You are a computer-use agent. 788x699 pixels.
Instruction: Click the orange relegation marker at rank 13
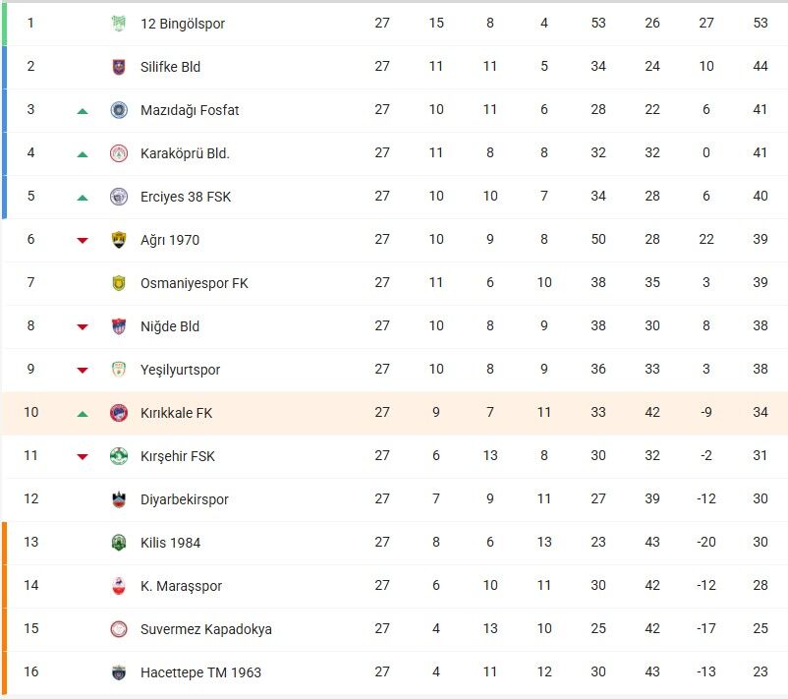[3, 543]
